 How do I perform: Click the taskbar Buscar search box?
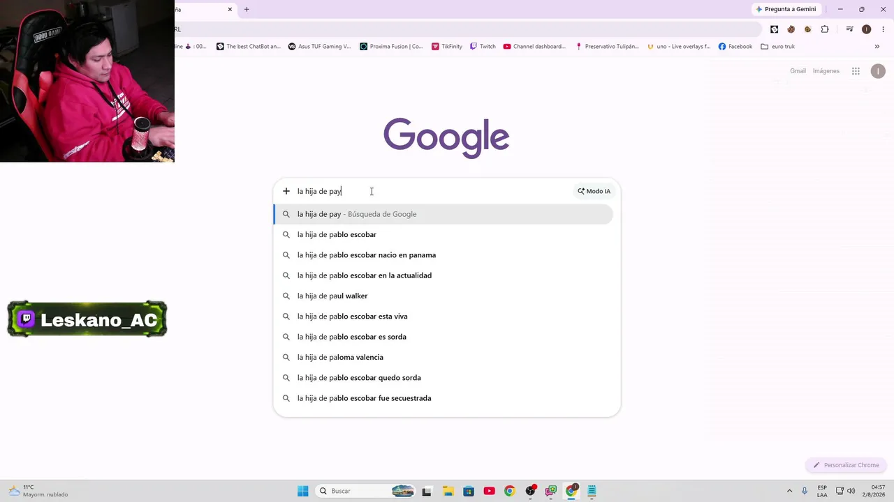tap(366, 491)
